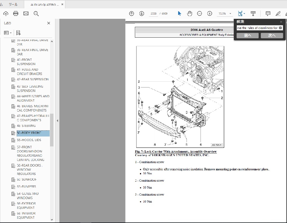Screen dimensions: 287x223
Task: Open the add comment tool
Action: pyautogui.click(x=268, y=13)
